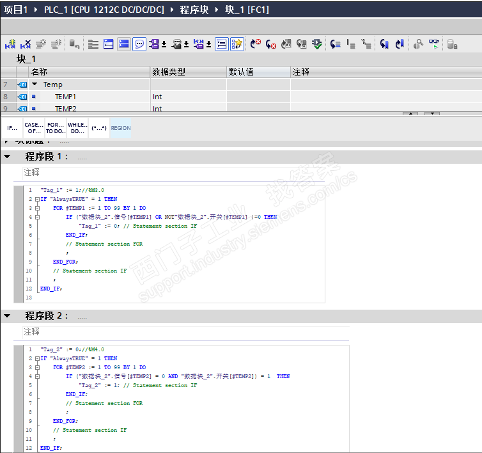Insert a REGION snippet

click(121, 128)
